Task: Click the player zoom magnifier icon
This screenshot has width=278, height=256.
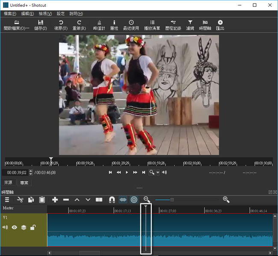Action: 152,172
